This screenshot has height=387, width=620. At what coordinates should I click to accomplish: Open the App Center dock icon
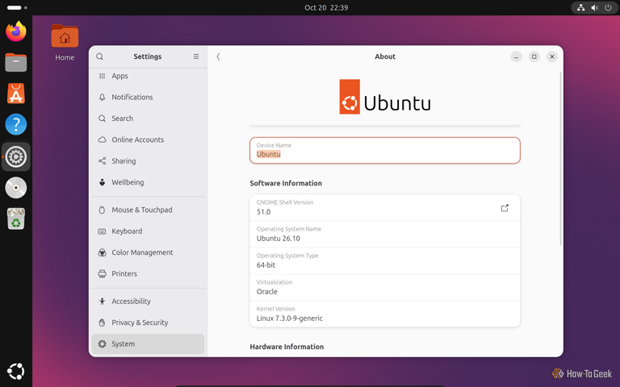coord(16,94)
